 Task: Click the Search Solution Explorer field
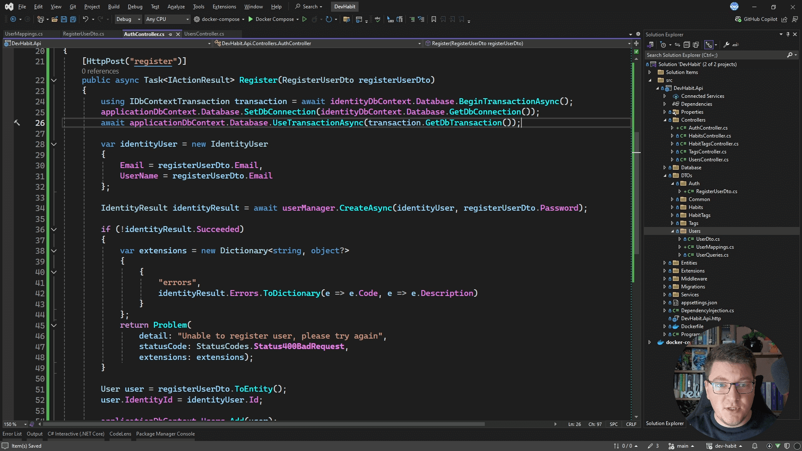[x=710, y=55]
